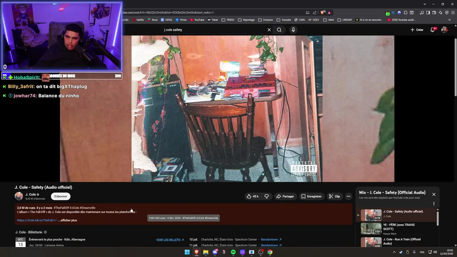Viewport: 457px width, 257px height.
Task: Click the #TheFallOff hashtag
Action: click(61, 208)
